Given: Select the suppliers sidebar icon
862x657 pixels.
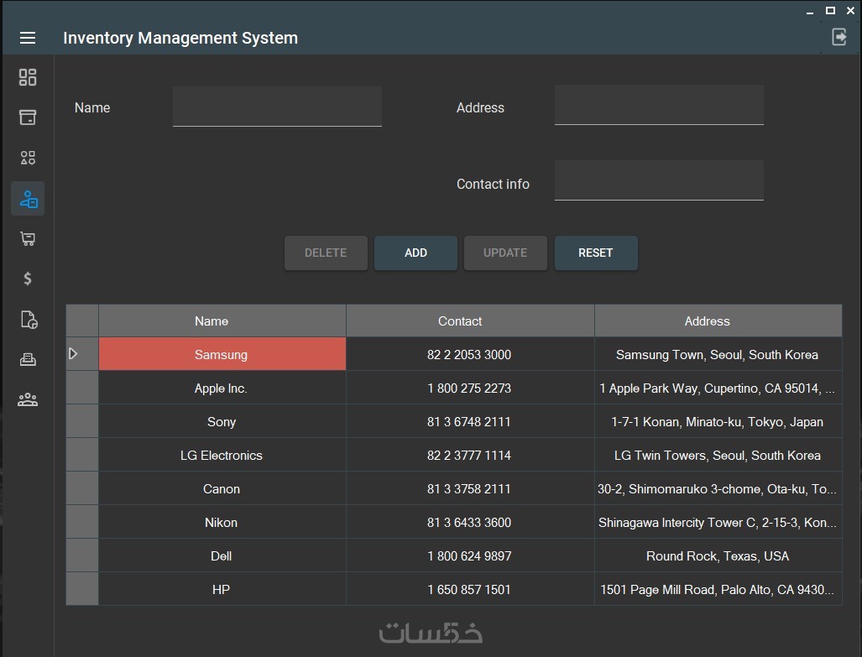Looking at the screenshot, I should (x=28, y=199).
